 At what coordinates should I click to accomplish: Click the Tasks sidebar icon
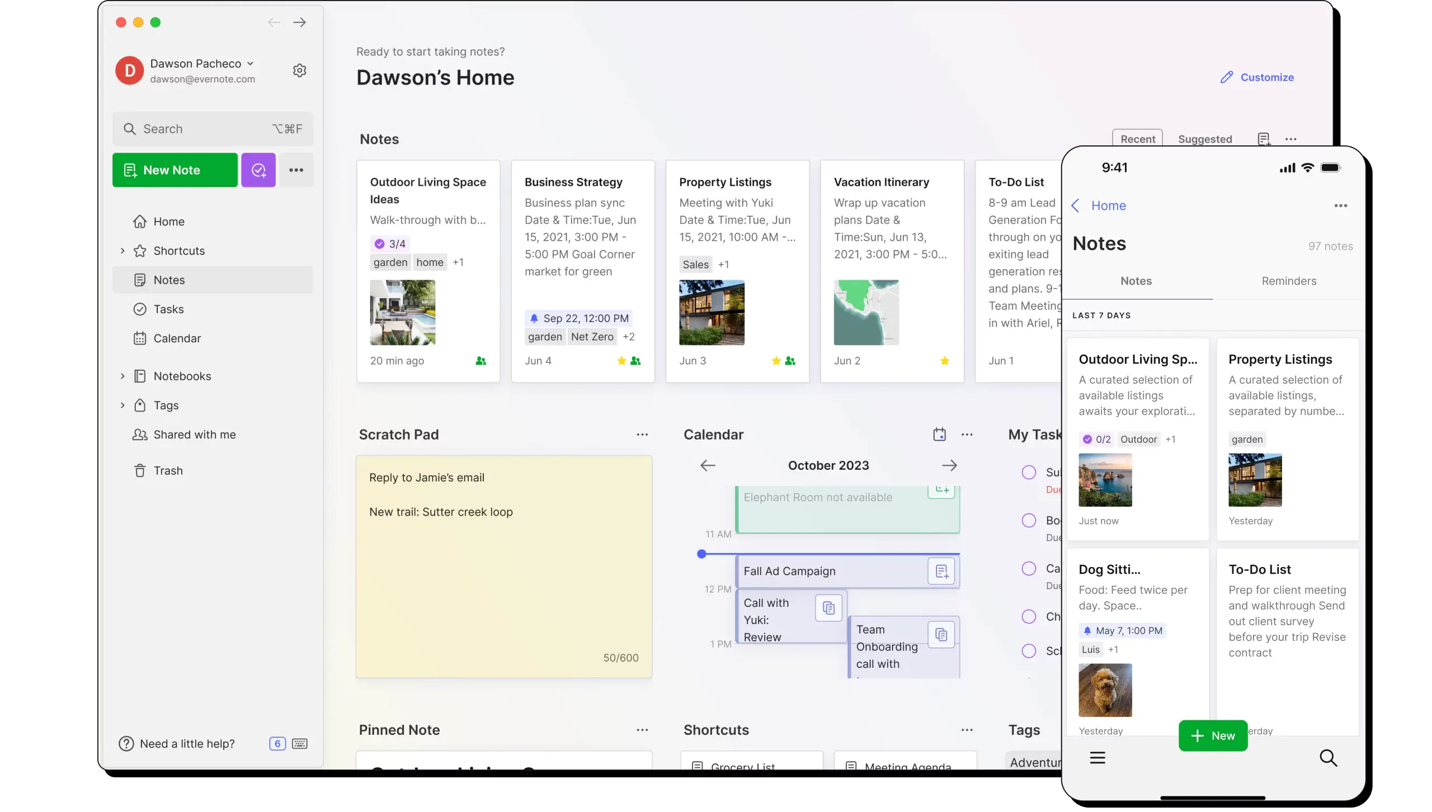pyautogui.click(x=140, y=309)
